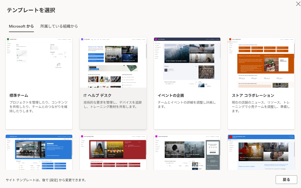Click the IT ヘルプ デスク title text

tap(98, 95)
